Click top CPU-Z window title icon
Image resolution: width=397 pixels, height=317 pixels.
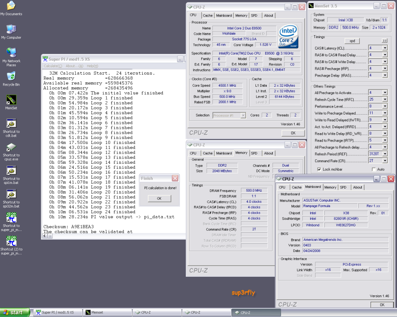coord(190,7)
